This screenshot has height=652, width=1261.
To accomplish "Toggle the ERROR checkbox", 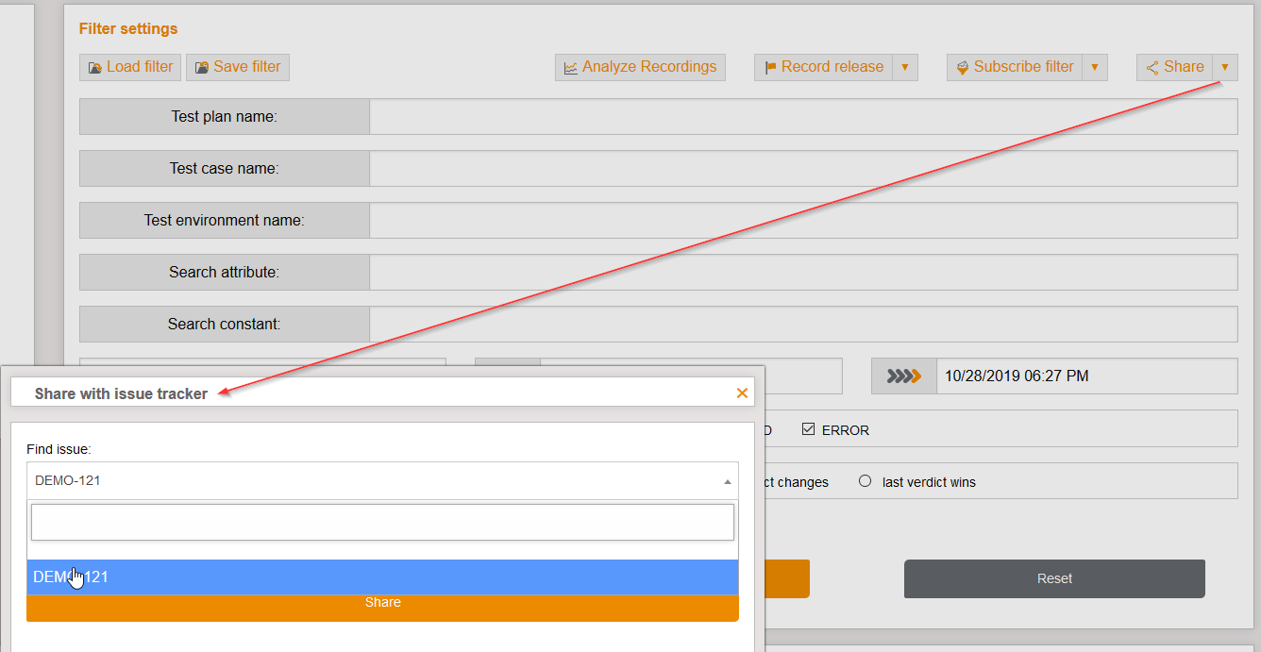I will click(x=808, y=429).
